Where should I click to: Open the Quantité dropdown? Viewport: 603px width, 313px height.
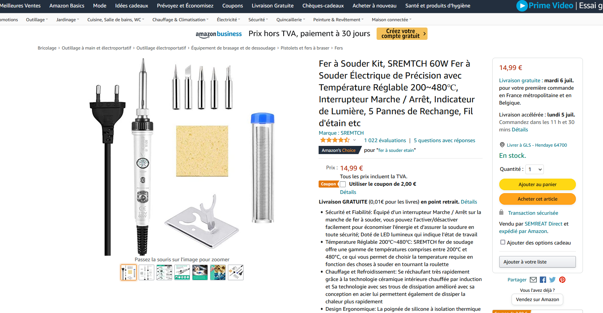coord(535,169)
